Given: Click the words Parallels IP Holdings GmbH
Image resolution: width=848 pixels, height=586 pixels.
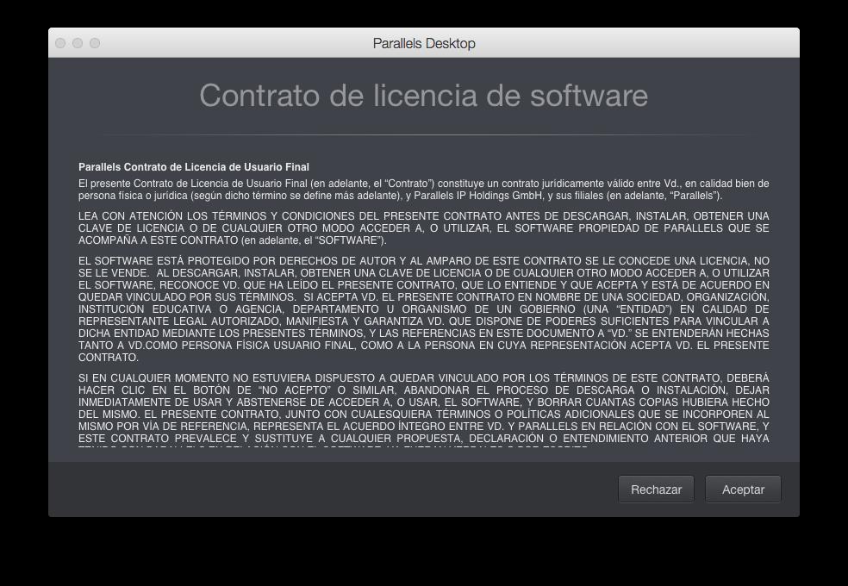Looking at the screenshot, I should (478, 195).
